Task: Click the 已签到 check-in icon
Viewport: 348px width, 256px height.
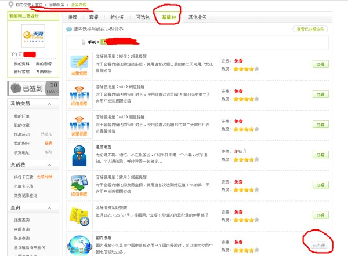Action: (x=16, y=88)
